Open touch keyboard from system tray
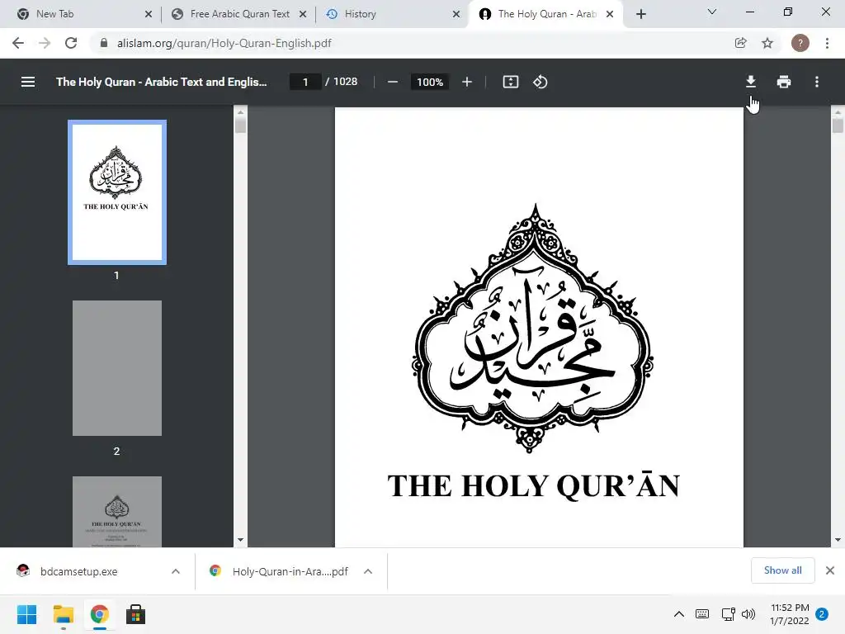Screen dimensions: 845x634 coord(702,614)
